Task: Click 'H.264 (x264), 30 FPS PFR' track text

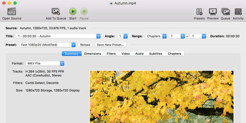Action: 45,72
